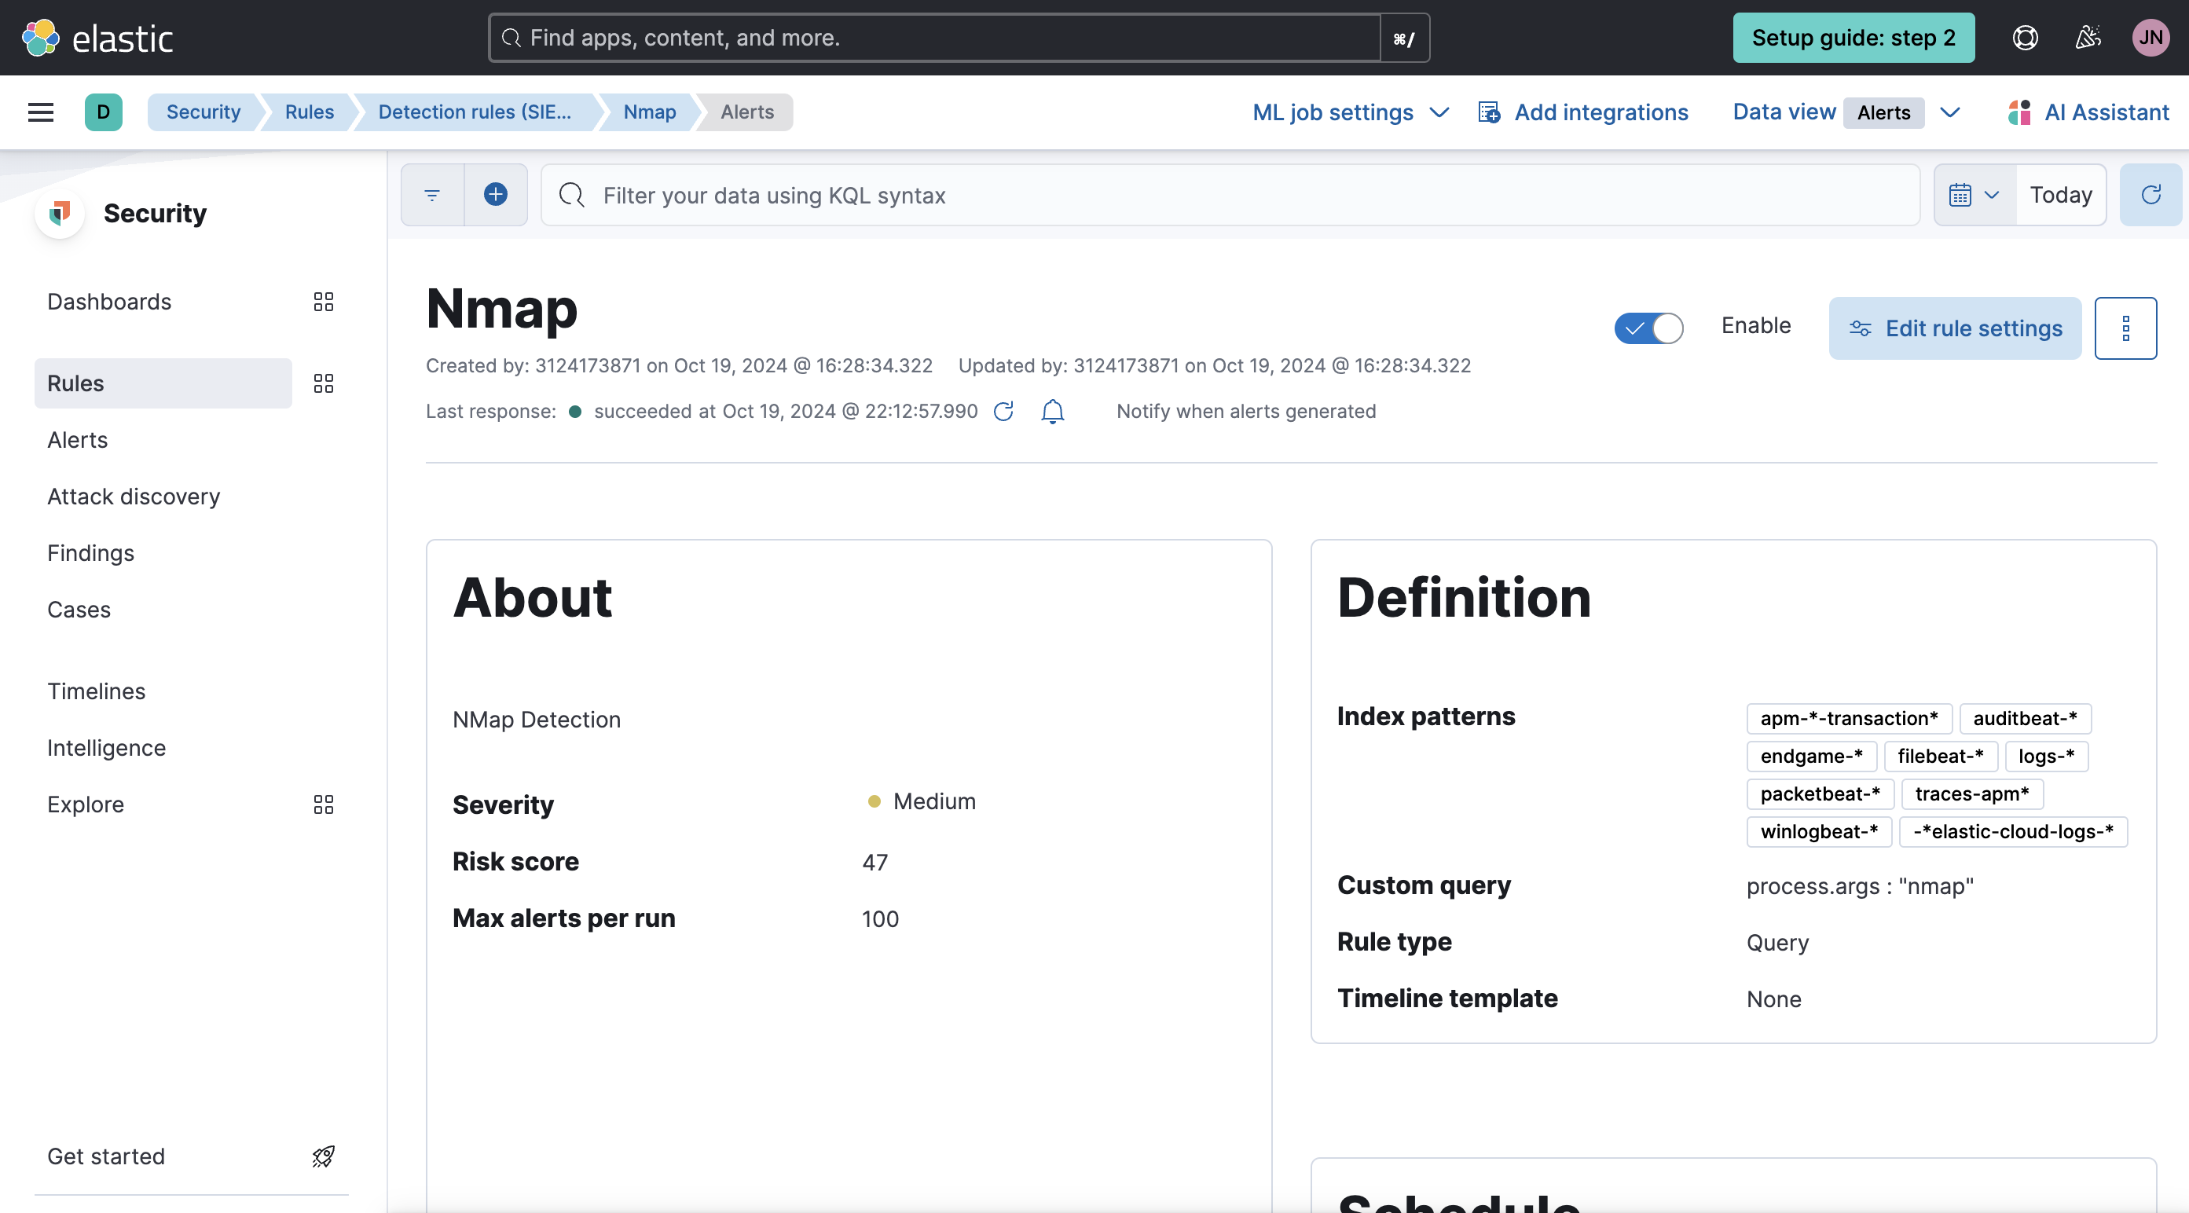Screen dimensions: 2189x1213
Task: Click the risk score value 47
Action: (x=874, y=862)
